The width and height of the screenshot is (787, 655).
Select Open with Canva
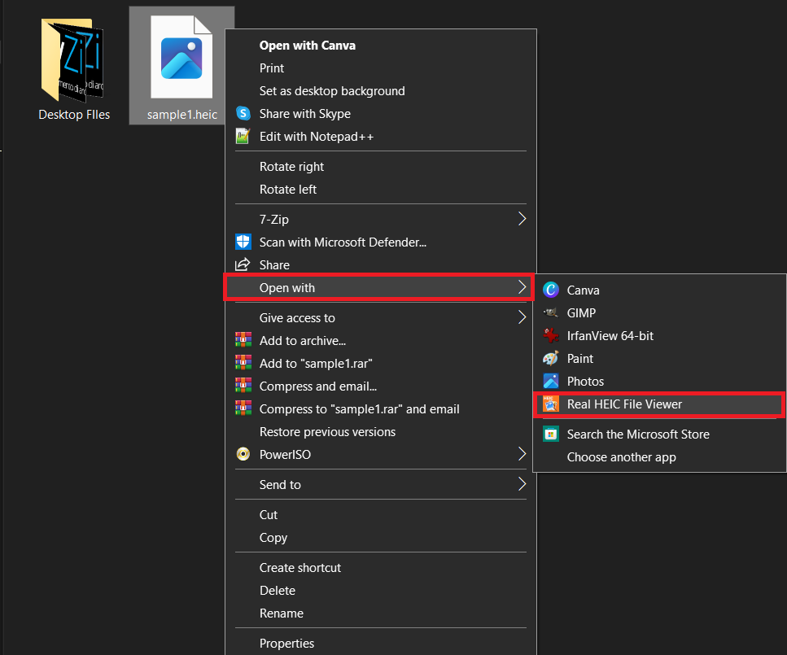307,46
